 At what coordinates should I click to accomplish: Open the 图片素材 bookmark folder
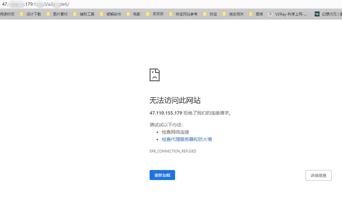pyautogui.click(x=57, y=14)
